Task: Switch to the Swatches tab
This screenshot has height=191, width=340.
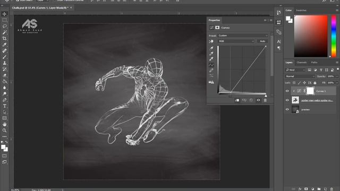Action: pos(301,10)
